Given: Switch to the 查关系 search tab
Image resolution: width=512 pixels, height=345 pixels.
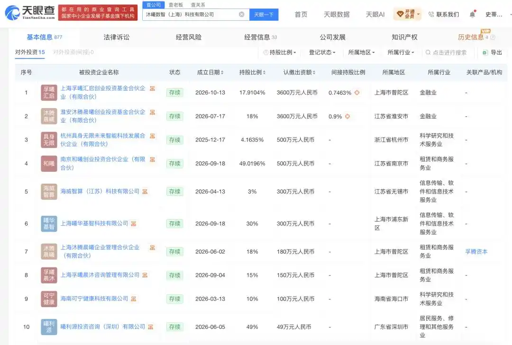Looking at the screenshot, I should coord(198,5).
